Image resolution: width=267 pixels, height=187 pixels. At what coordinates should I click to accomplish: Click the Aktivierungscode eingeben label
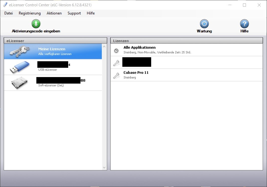36,31
